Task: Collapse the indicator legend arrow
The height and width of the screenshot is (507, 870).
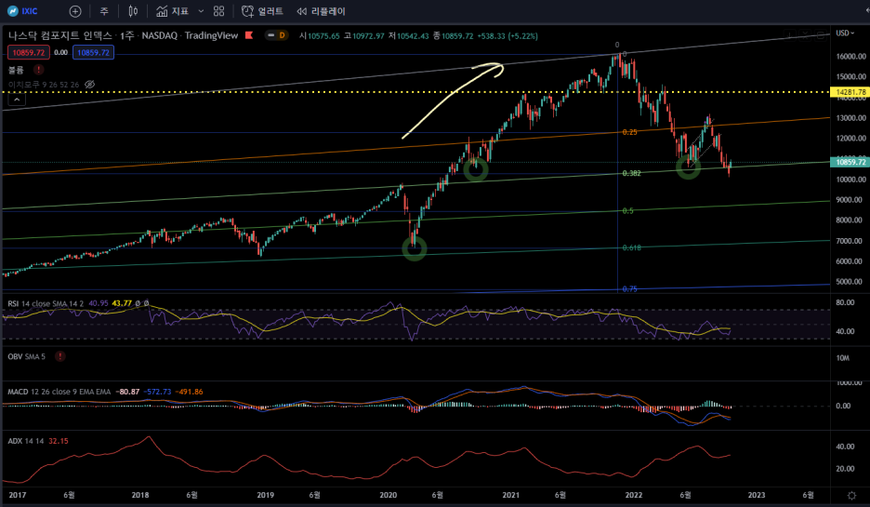Action: click(17, 100)
